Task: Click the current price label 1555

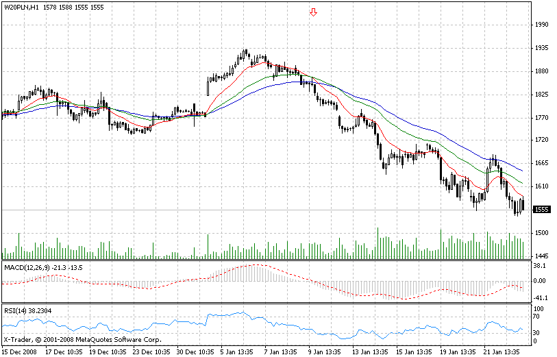Action: coord(542,210)
